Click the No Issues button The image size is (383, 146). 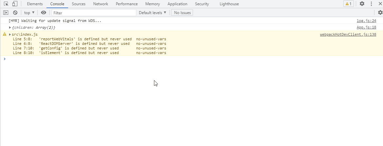[x=182, y=13]
